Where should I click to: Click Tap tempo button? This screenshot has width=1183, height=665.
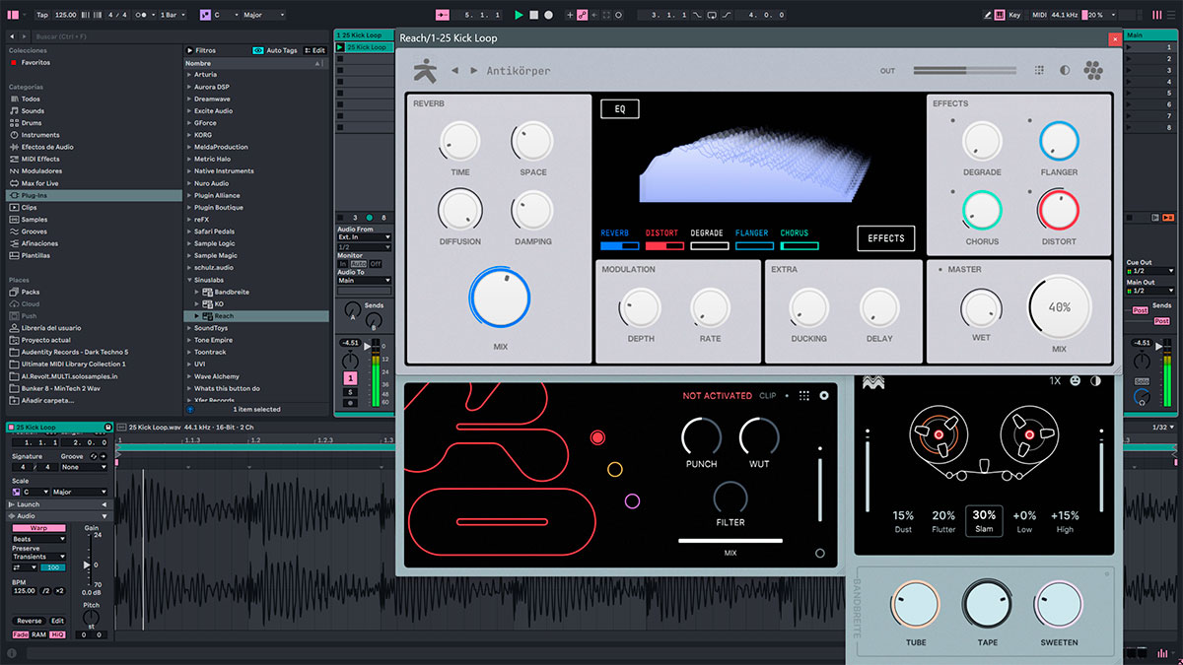click(41, 15)
